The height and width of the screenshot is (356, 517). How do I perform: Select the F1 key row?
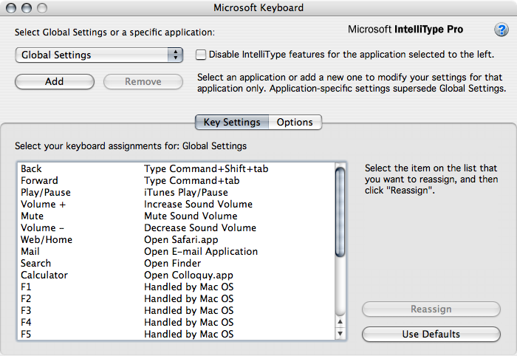177,287
